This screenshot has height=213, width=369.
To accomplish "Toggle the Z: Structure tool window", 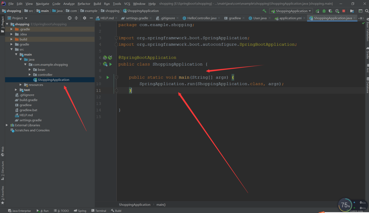I will (x=2, y=171).
